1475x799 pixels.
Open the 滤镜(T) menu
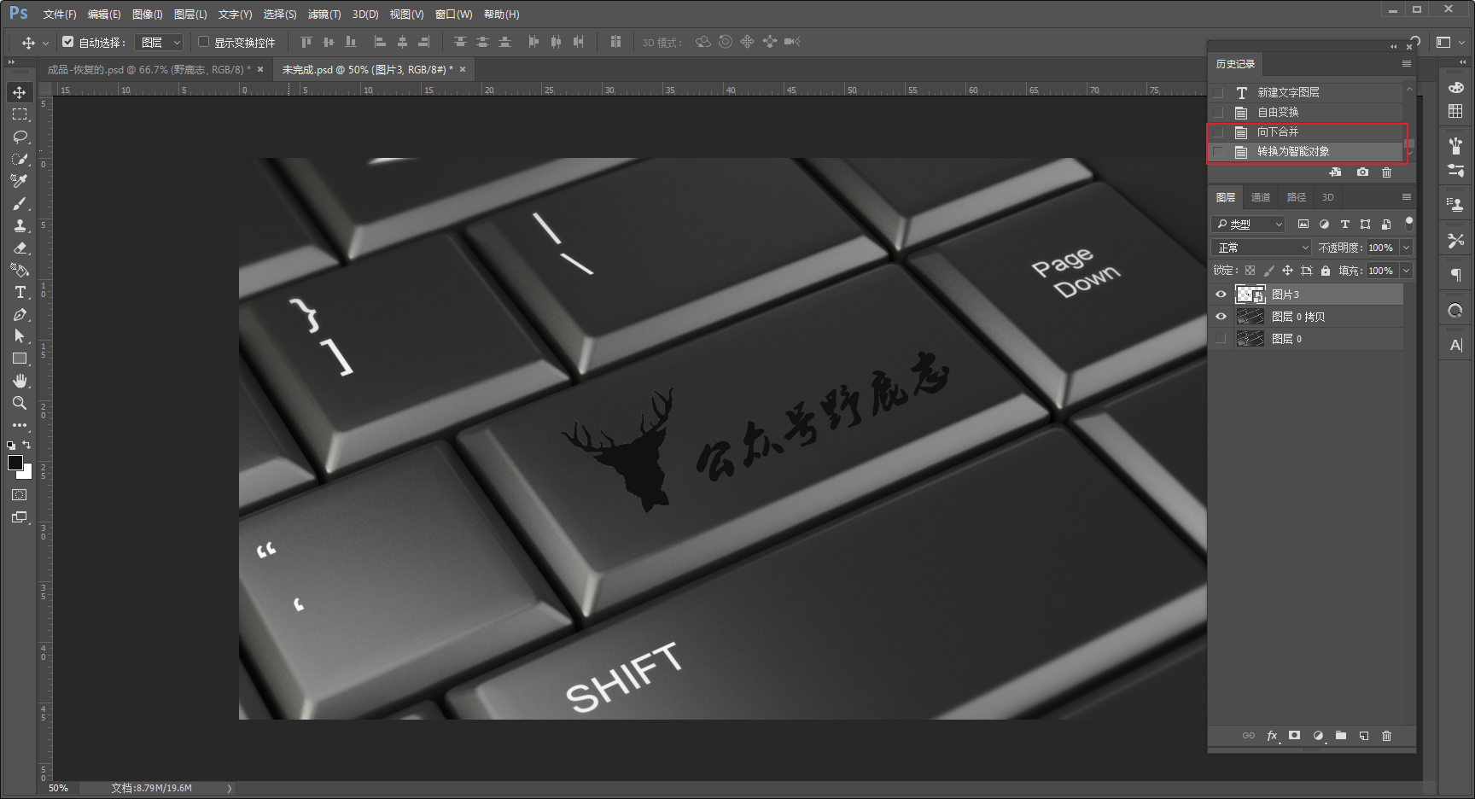pyautogui.click(x=324, y=15)
